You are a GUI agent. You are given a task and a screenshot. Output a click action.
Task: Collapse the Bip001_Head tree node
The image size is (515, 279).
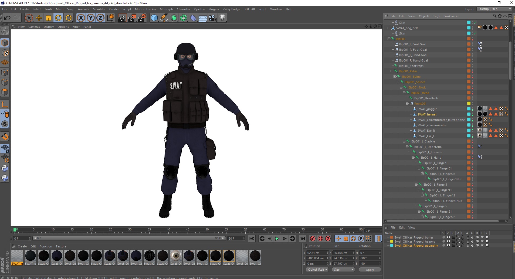point(404,93)
